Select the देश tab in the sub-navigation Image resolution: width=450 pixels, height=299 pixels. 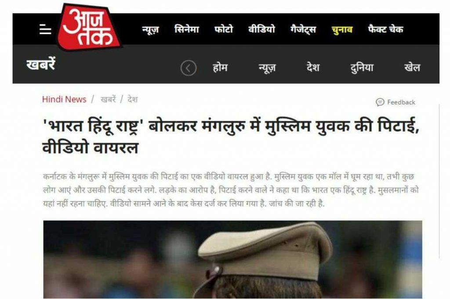coord(313,68)
